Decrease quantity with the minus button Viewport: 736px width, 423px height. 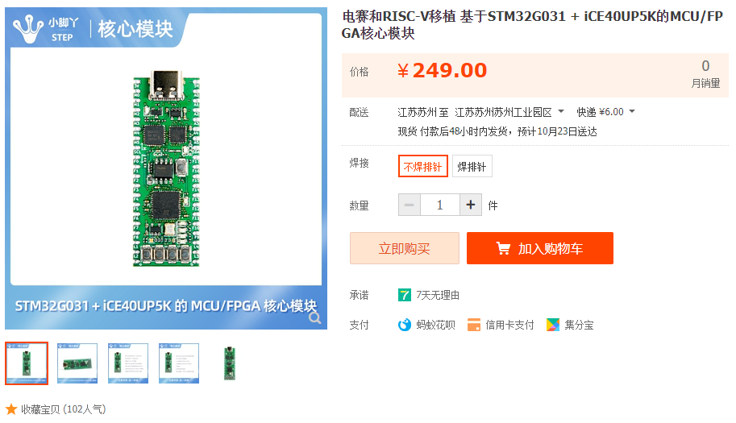tap(410, 205)
